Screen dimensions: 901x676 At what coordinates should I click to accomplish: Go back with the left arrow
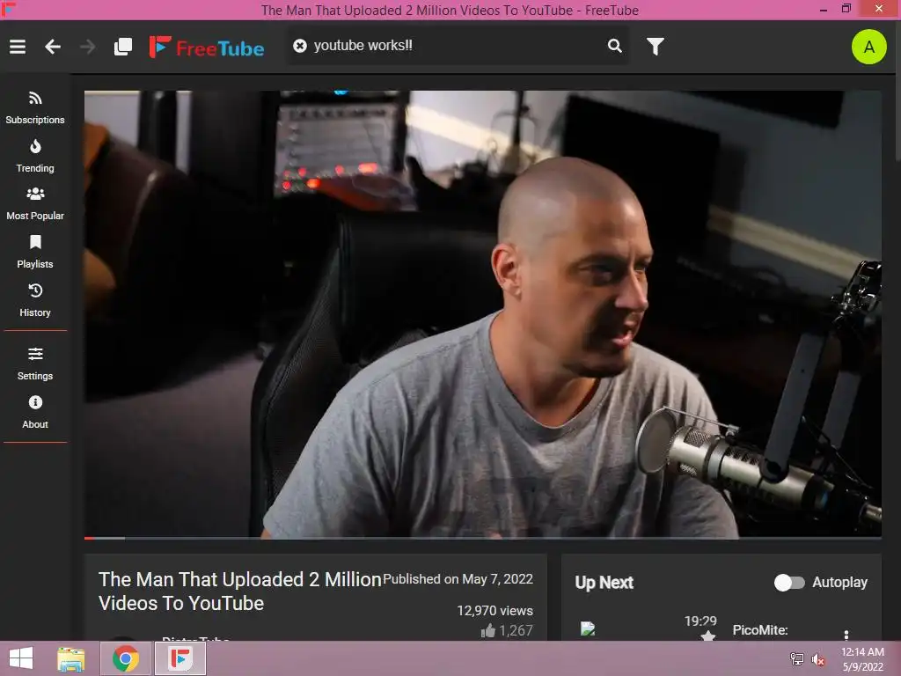[x=52, y=47]
